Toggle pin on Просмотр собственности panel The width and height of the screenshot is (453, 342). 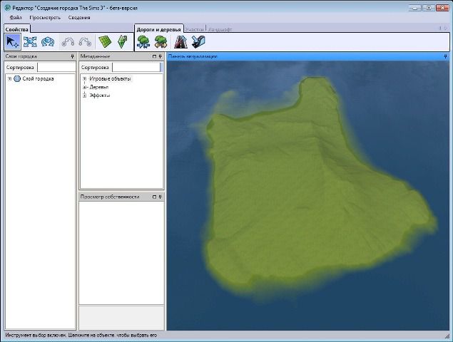click(161, 196)
